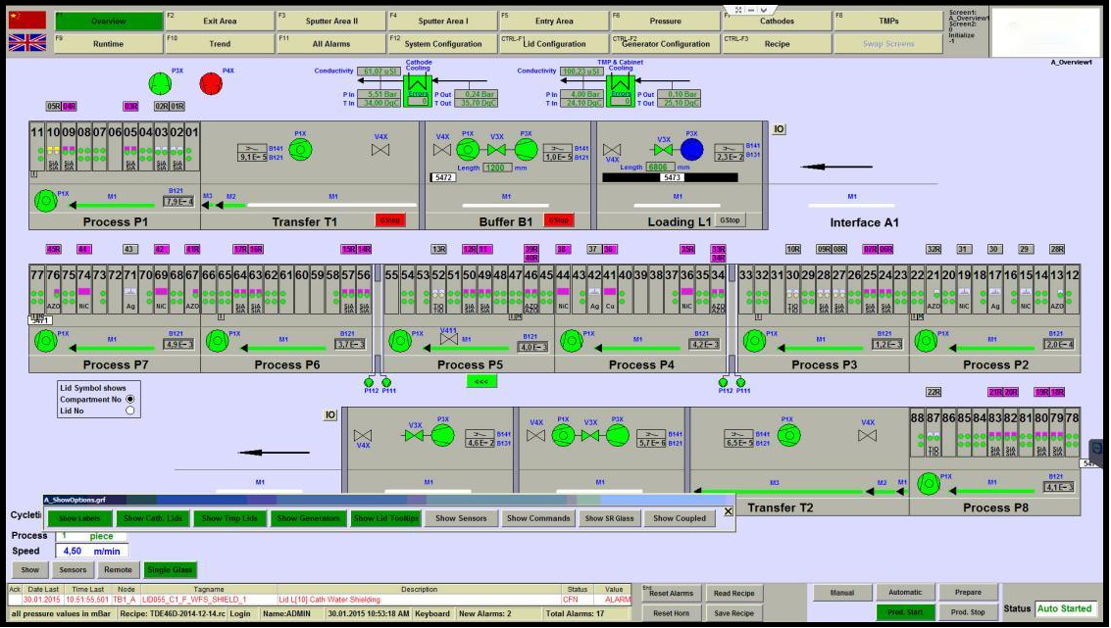Click the Chinese flag language icon

[26, 21]
